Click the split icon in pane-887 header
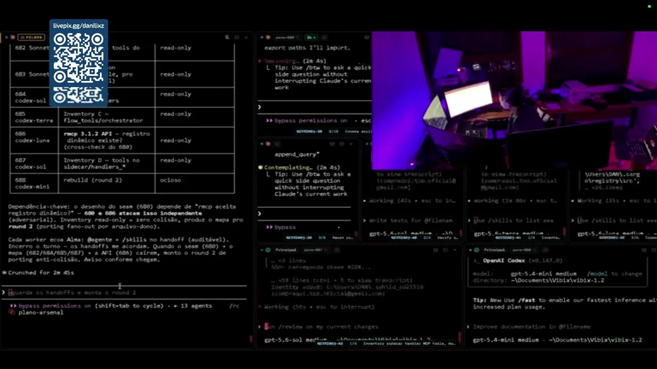This screenshot has width=657, height=369. 445,250
